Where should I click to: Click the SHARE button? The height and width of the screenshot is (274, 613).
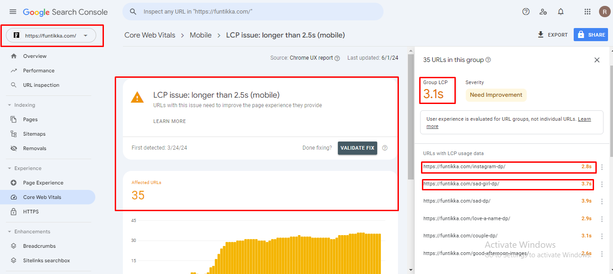click(x=591, y=35)
